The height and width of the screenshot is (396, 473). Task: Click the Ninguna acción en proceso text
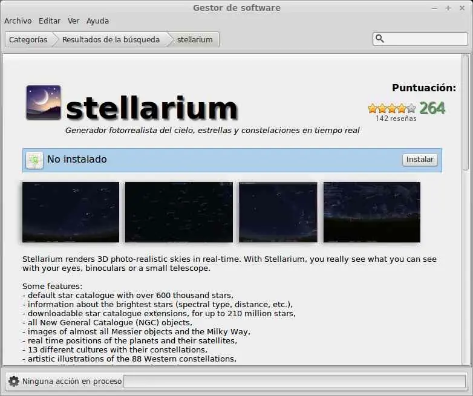[72, 381]
